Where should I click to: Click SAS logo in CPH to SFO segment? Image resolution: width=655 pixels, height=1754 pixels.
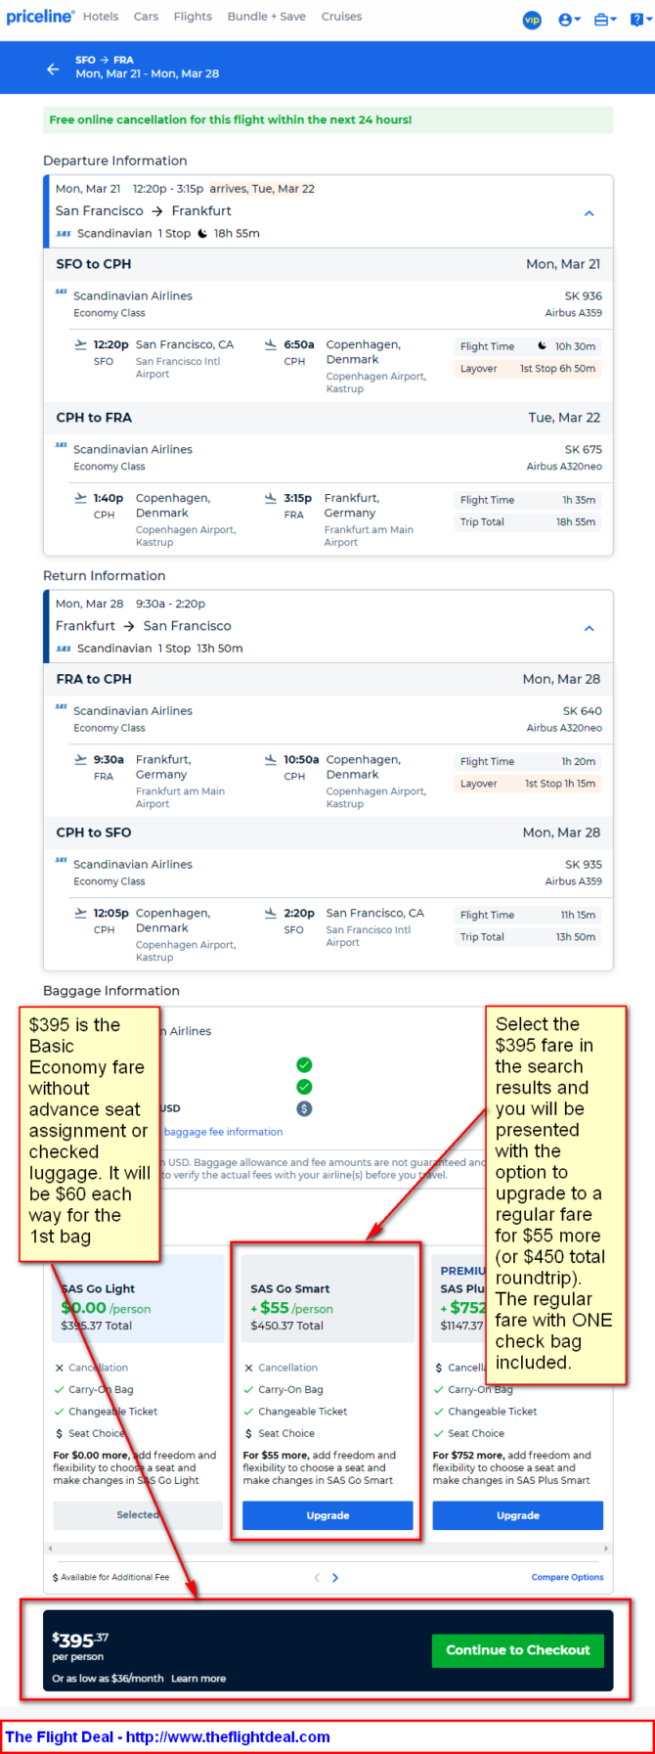click(x=62, y=860)
